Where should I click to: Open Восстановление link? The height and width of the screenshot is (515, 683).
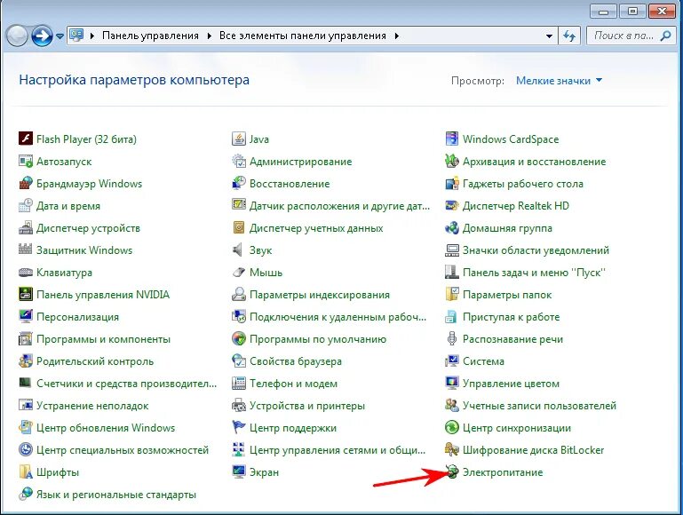coord(290,184)
